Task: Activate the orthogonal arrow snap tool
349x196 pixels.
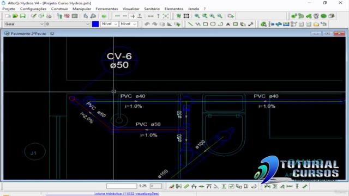Action: point(133,16)
